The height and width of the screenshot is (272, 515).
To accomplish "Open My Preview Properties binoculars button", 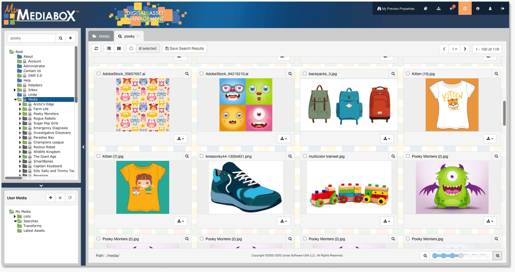I will 396,8.
